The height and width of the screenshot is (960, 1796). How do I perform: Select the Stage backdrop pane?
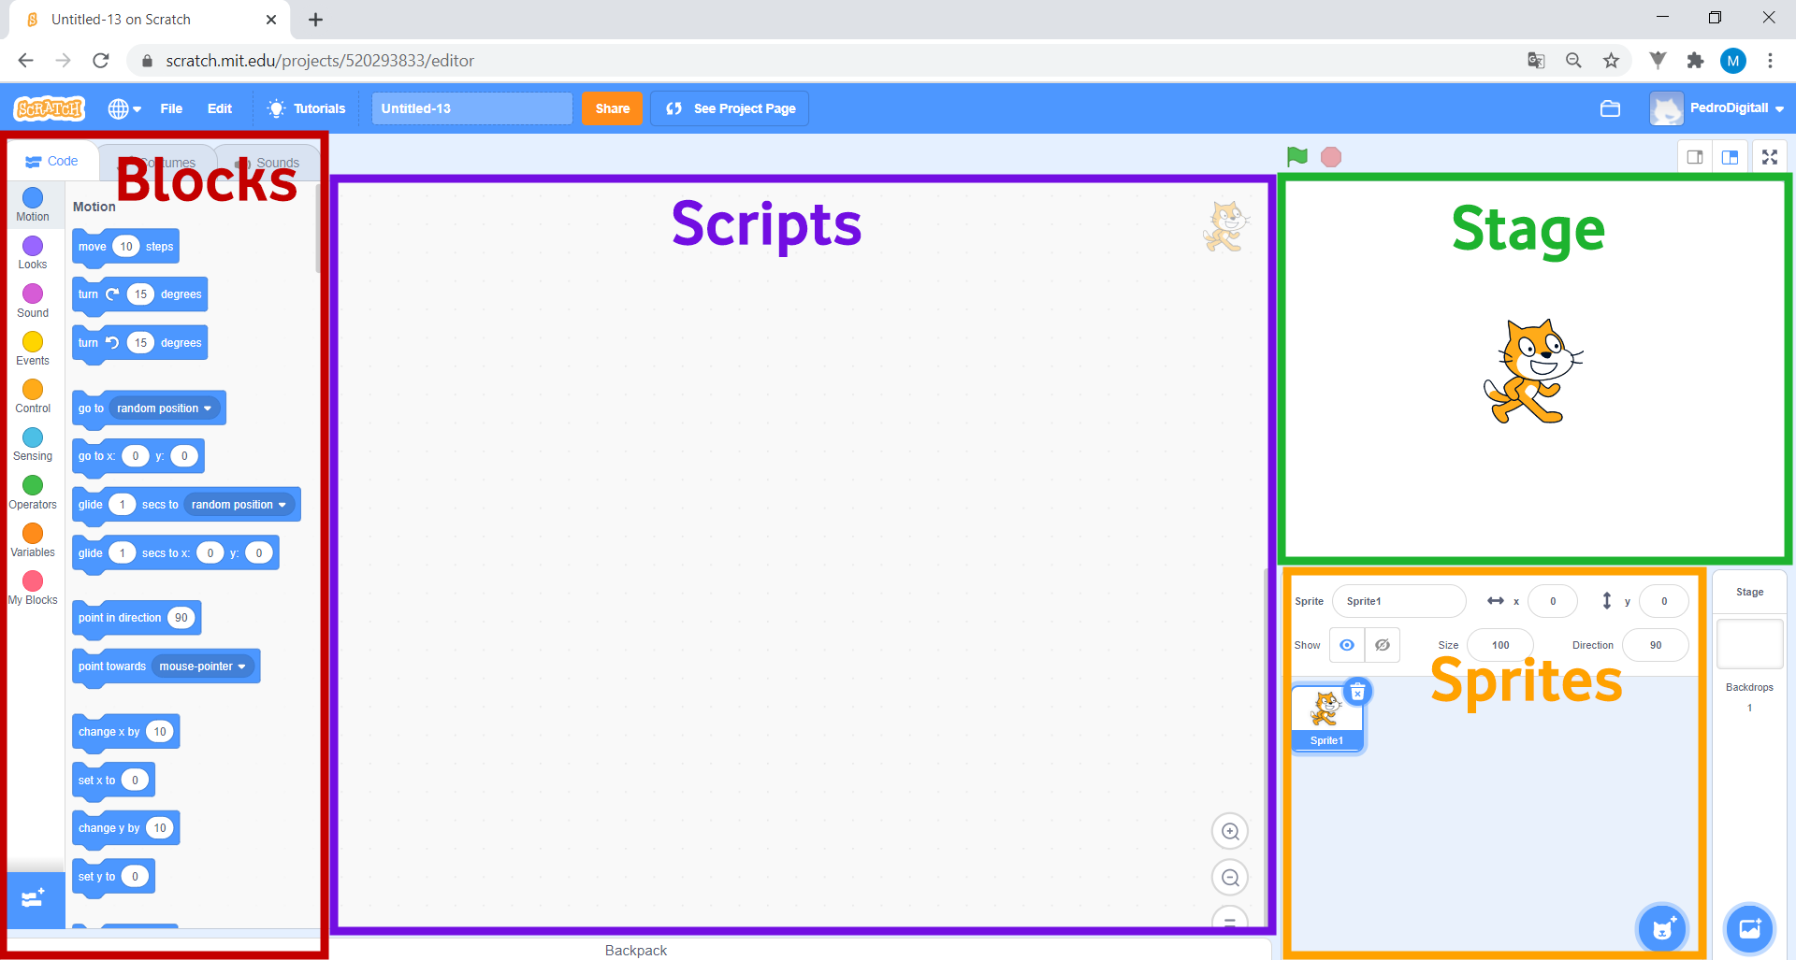coord(1750,645)
